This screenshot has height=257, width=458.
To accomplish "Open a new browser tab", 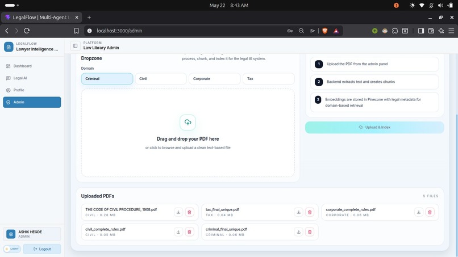I will [x=89, y=18].
